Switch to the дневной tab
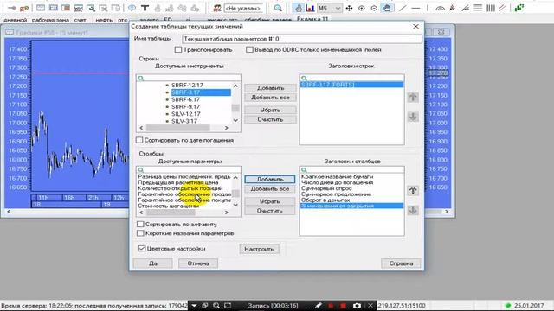Image resolution: width=554 pixels, height=311 pixels. [x=16, y=20]
